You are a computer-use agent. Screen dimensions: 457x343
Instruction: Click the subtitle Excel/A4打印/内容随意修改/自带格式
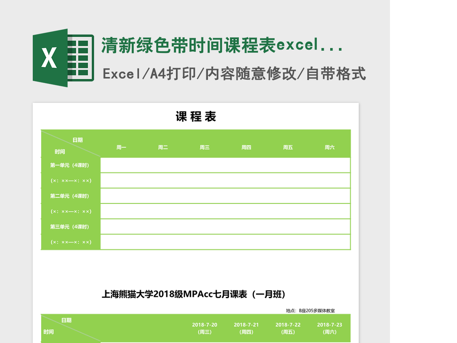[x=234, y=74]
